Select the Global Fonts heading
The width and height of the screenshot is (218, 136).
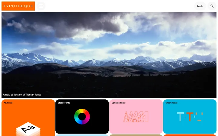pos(64,103)
